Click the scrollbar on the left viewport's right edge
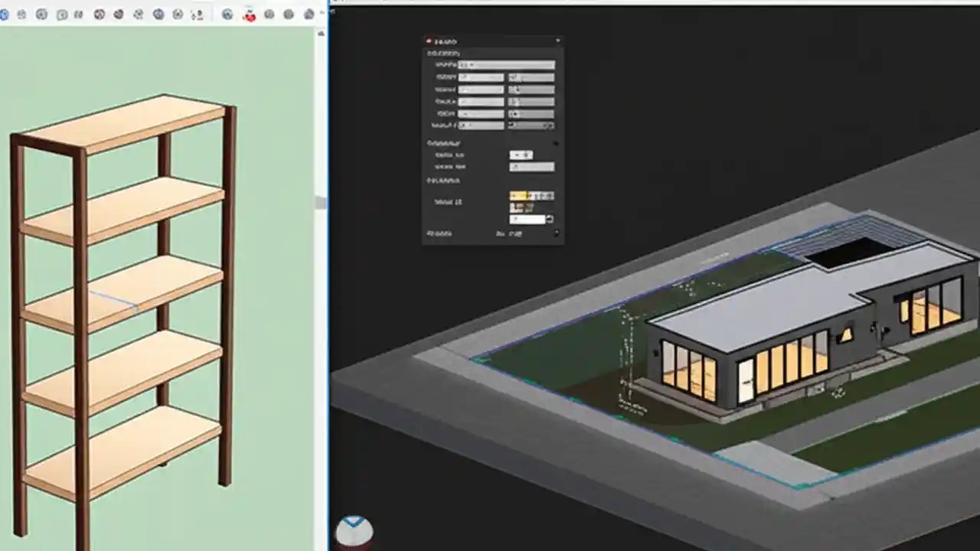The width and height of the screenshot is (980, 551). (322, 203)
